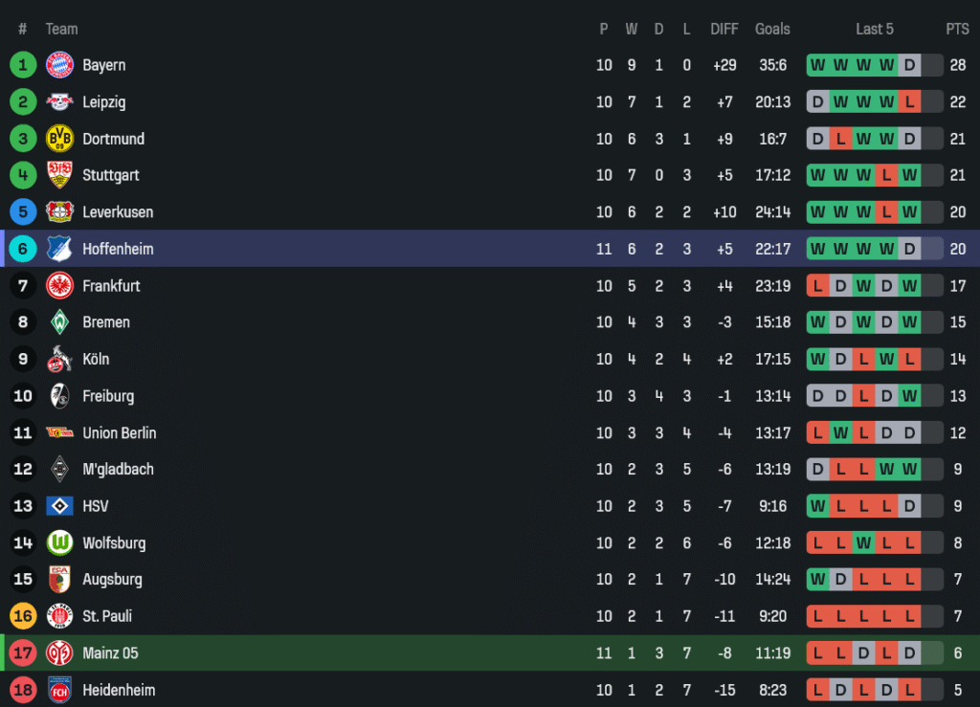Click the Hoffenheim club logo
The image size is (980, 707).
59,249
